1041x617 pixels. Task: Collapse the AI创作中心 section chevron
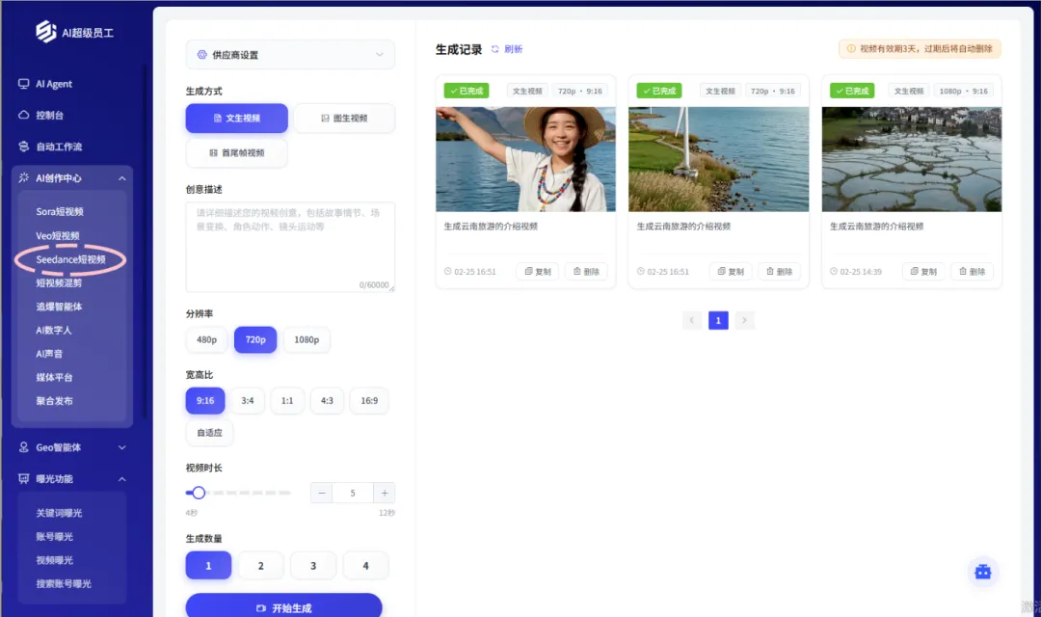(122, 178)
